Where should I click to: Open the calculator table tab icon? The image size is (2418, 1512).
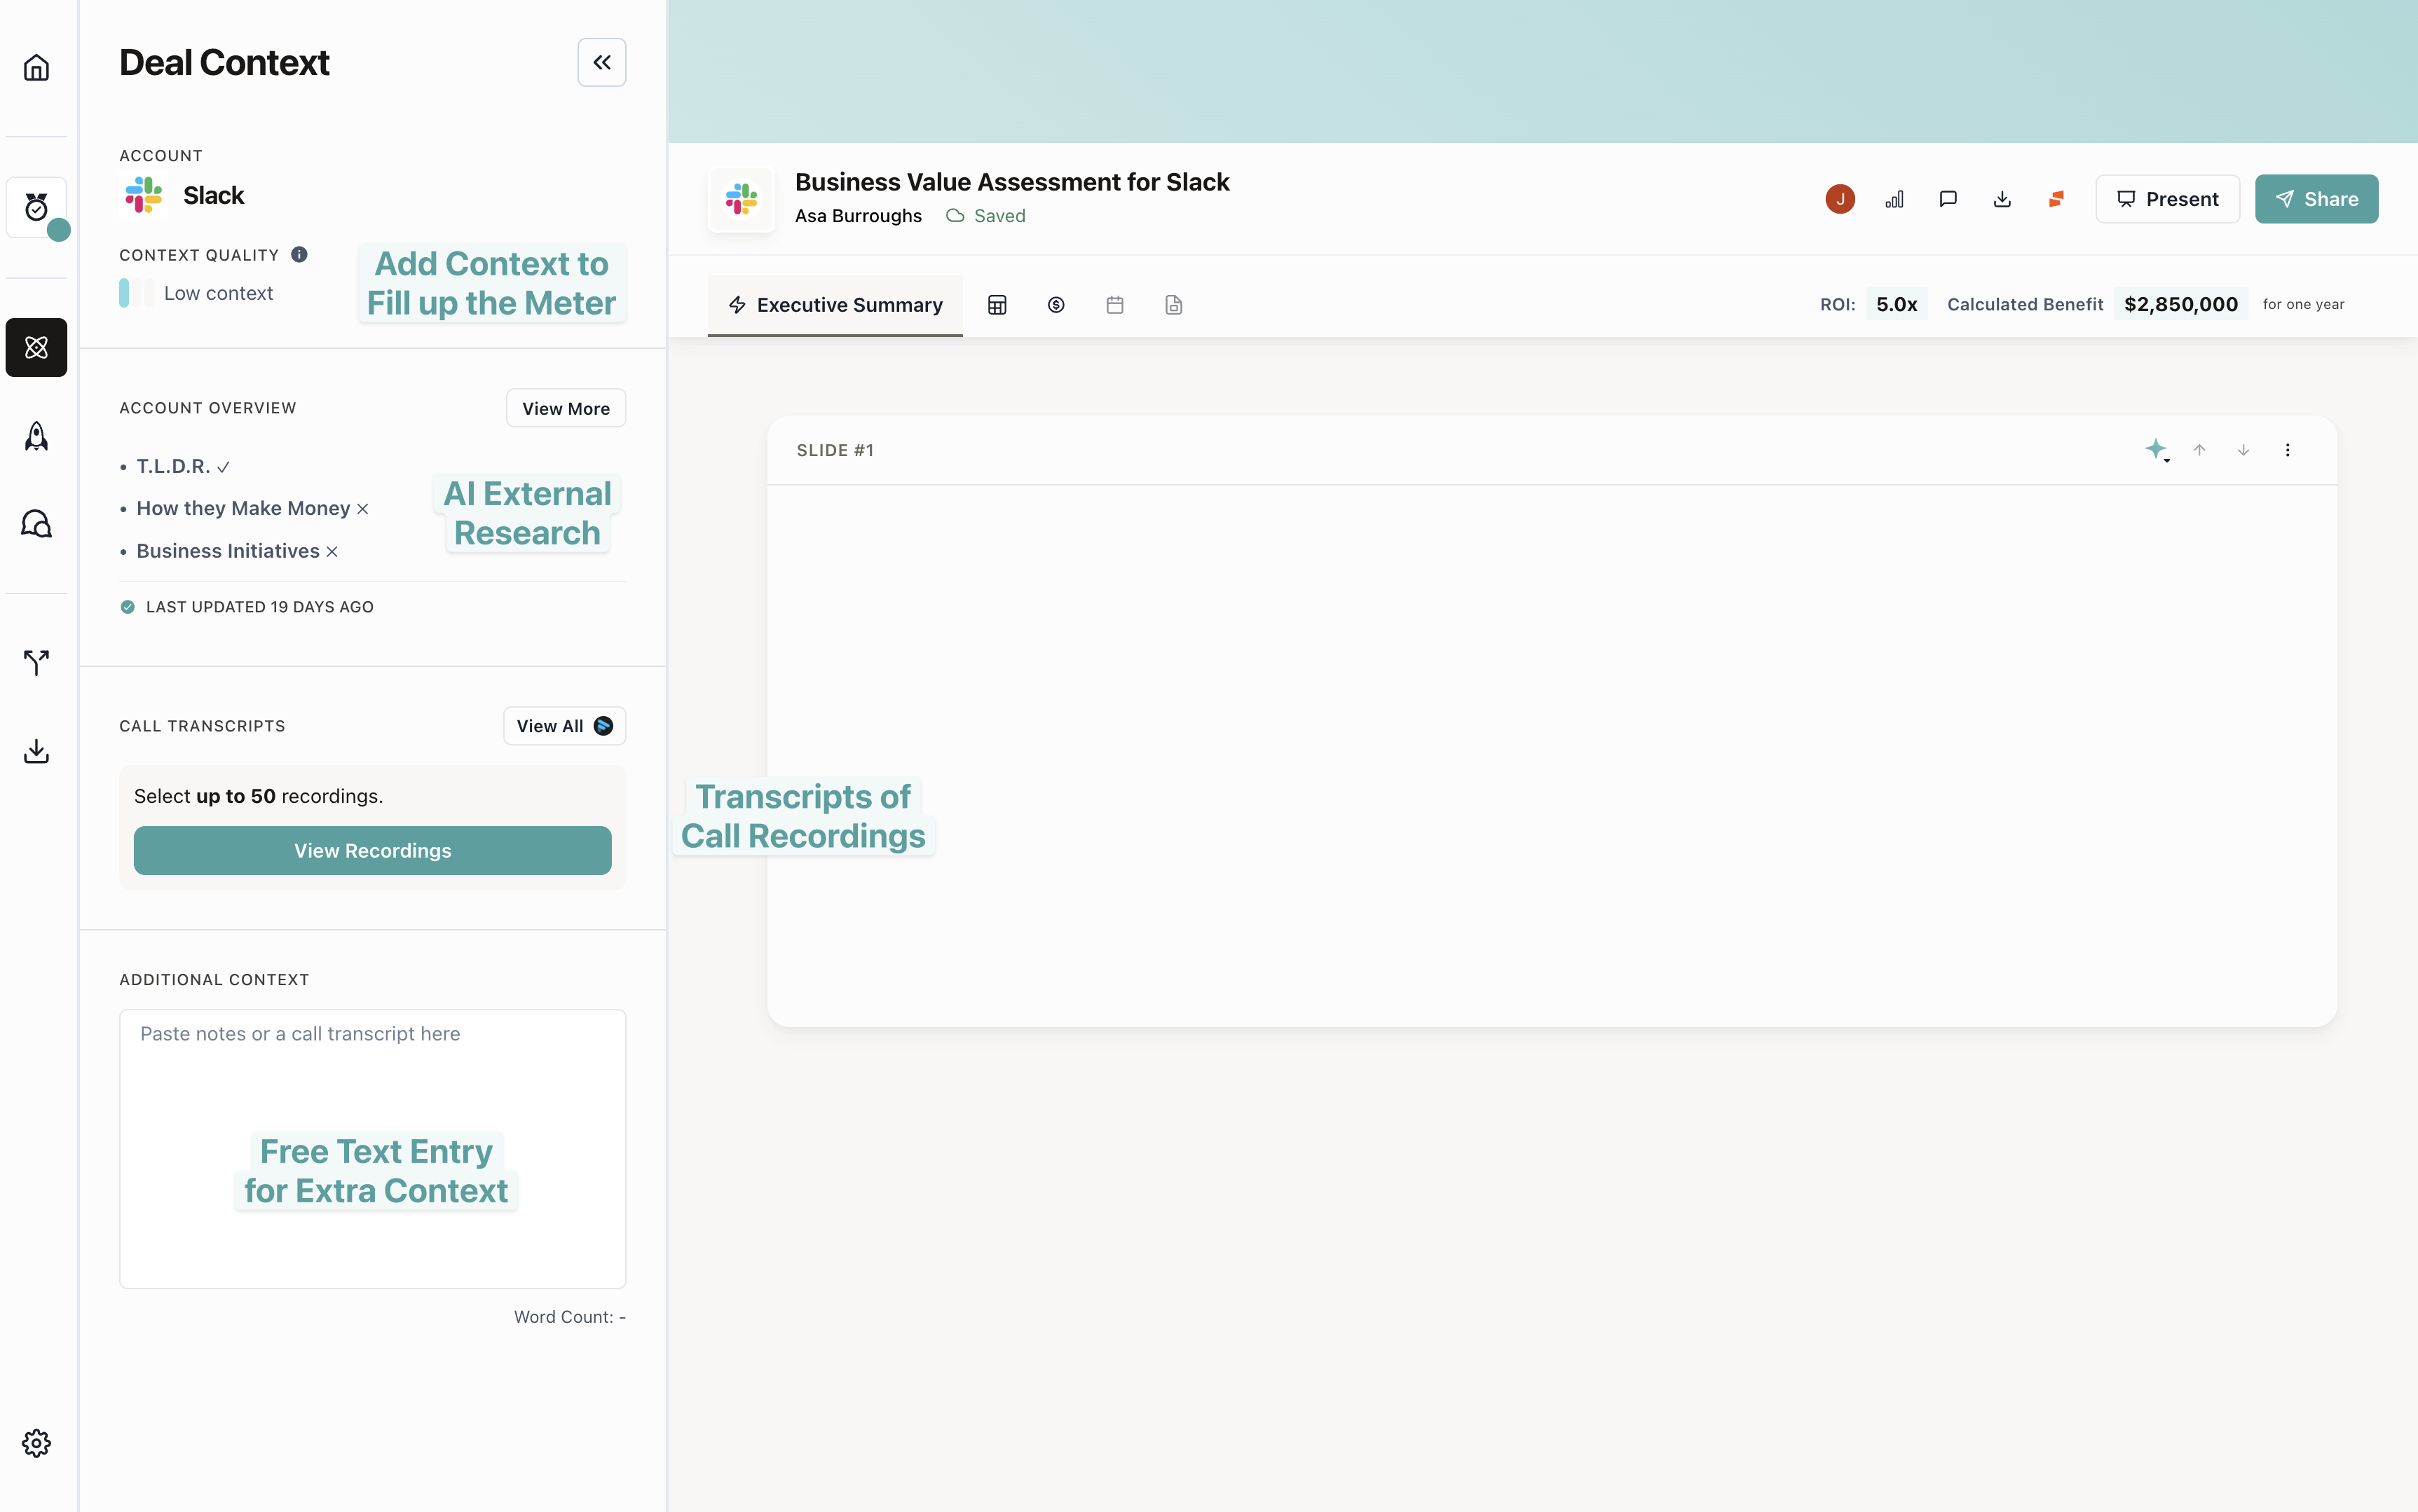pos(996,305)
